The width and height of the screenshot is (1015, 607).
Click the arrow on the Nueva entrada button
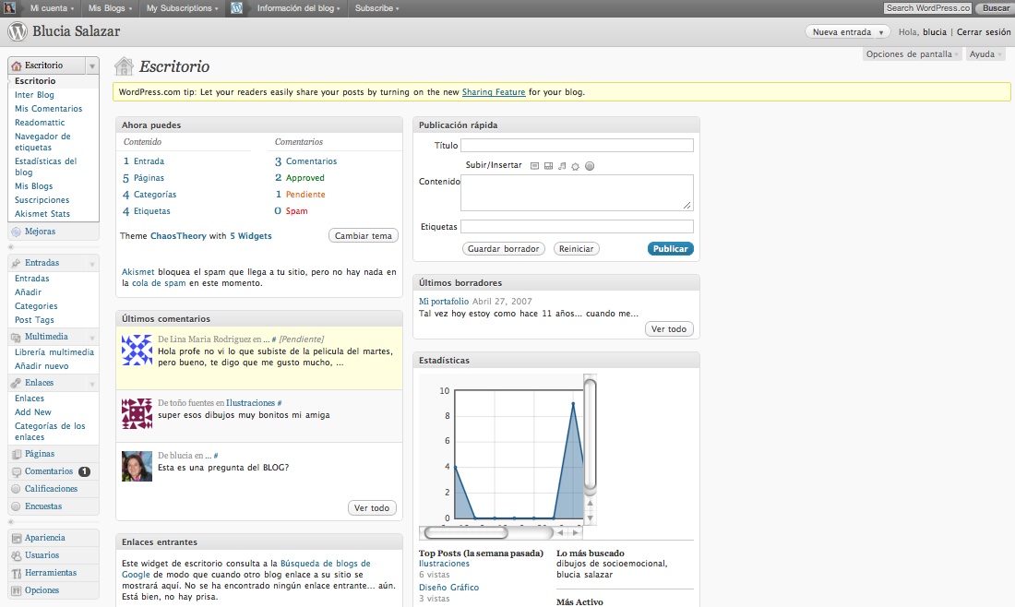(881, 32)
